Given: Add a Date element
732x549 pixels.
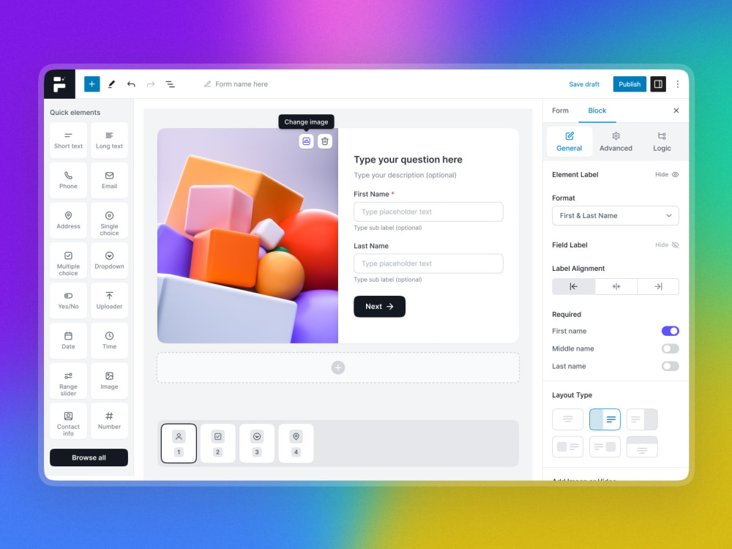Looking at the screenshot, I should click(x=68, y=341).
